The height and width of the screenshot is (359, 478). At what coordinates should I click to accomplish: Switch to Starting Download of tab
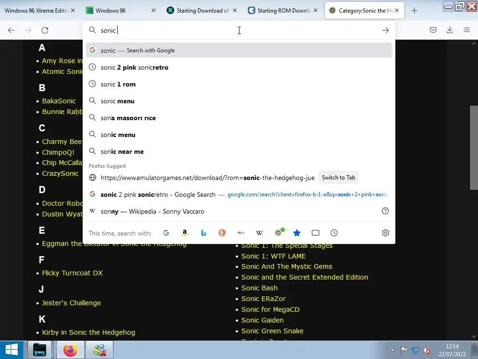point(203,11)
